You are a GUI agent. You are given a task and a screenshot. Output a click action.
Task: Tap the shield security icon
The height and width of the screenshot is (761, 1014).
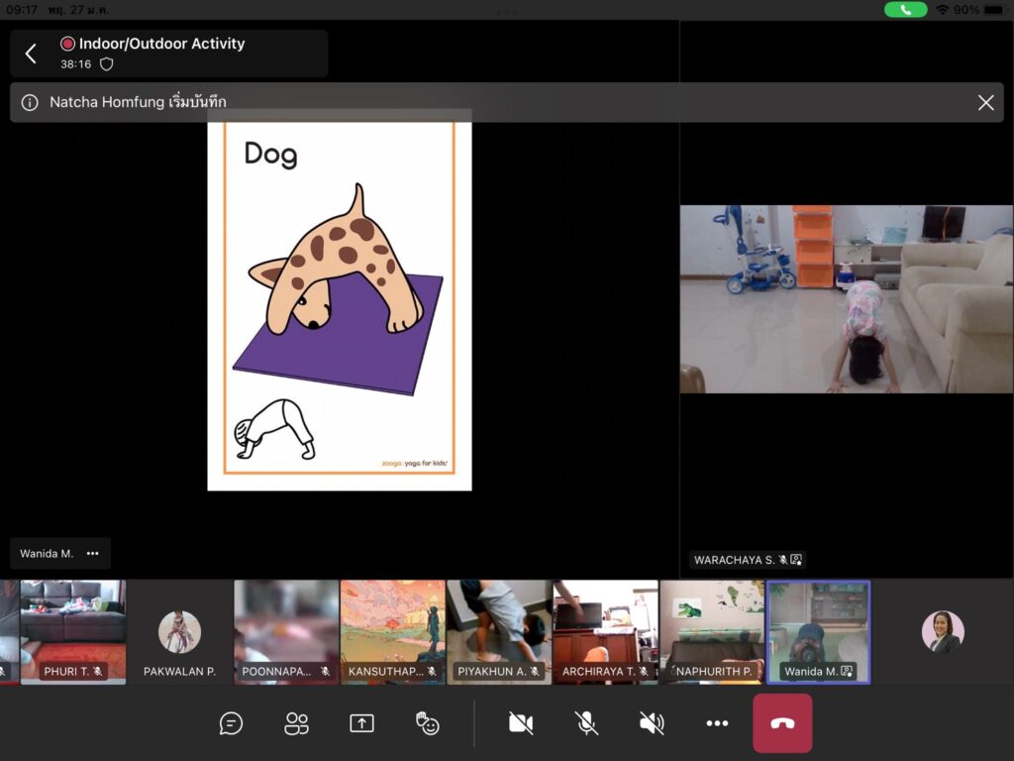point(107,63)
